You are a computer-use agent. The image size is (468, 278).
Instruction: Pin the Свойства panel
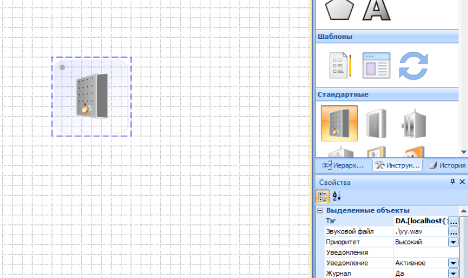[452, 182]
